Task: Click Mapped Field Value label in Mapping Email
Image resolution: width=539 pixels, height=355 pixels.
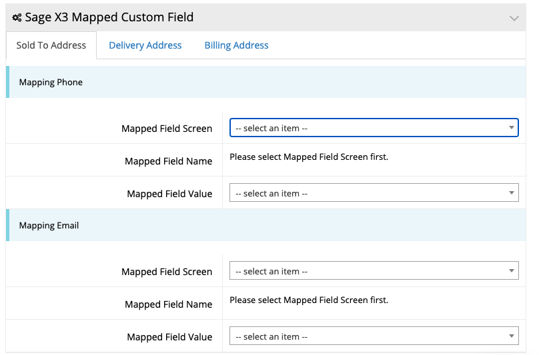Action: coord(169,337)
